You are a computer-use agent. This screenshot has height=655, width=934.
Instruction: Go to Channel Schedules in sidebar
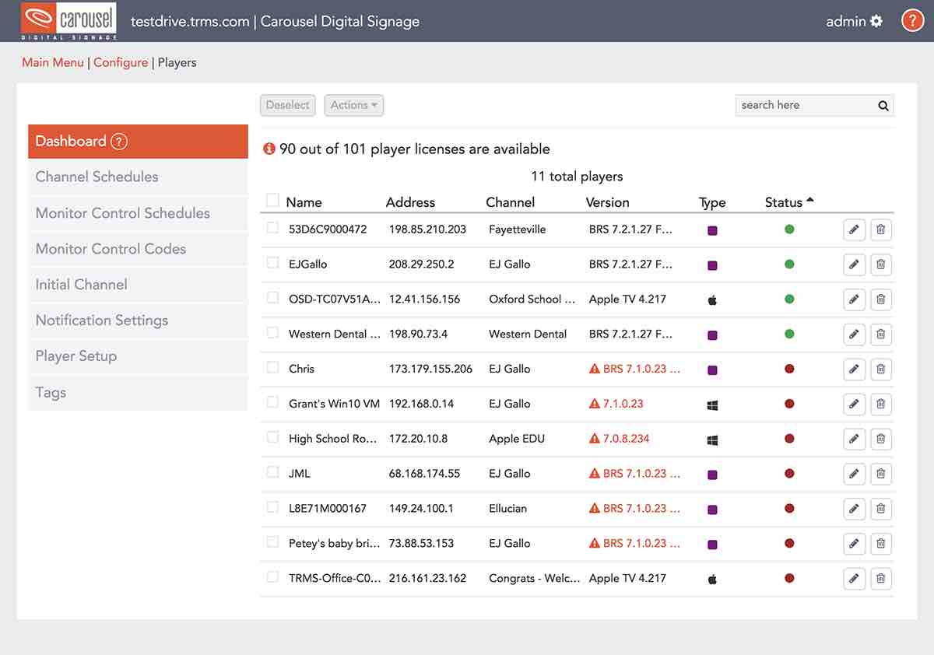click(x=97, y=177)
